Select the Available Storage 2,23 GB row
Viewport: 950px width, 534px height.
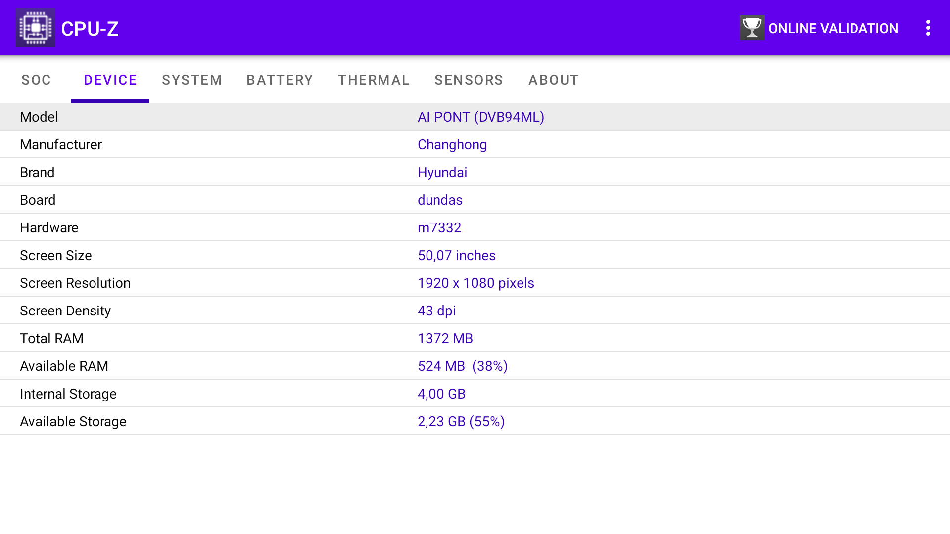click(x=461, y=422)
